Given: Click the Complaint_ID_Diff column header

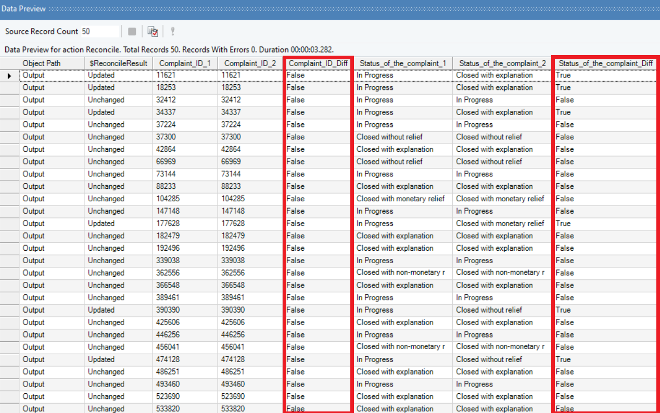Looking at the screenshot, I should tap(318, 63).
